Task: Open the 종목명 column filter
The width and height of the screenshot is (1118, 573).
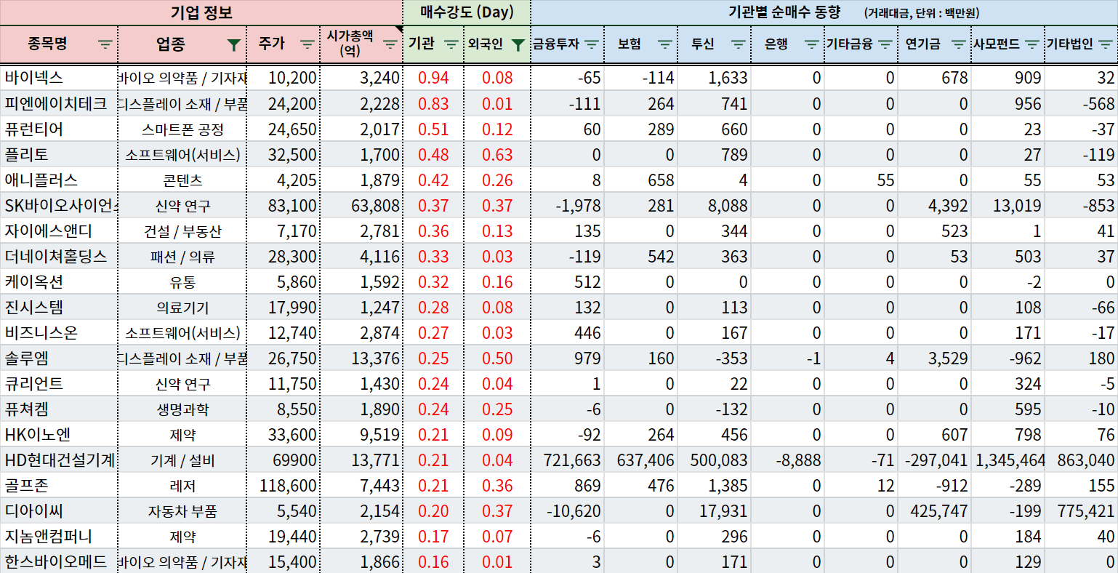Action: pyautogui.click(x=105, y=44)
